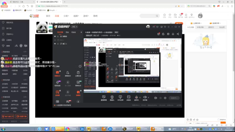Switch to the third scene tab
The height and width of the screenshot is (132, 235).
73,32
